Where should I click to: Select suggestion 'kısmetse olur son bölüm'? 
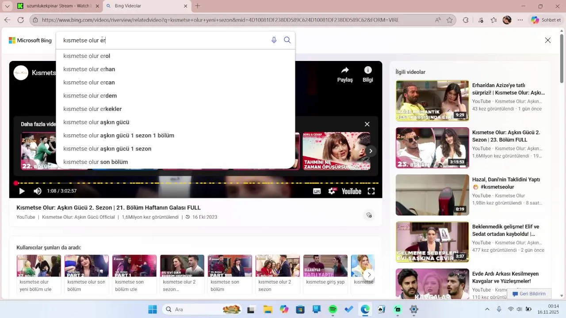(176, 162)
